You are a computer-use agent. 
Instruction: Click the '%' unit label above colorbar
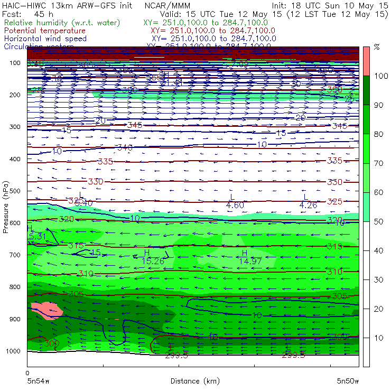[x=377, y=47]
